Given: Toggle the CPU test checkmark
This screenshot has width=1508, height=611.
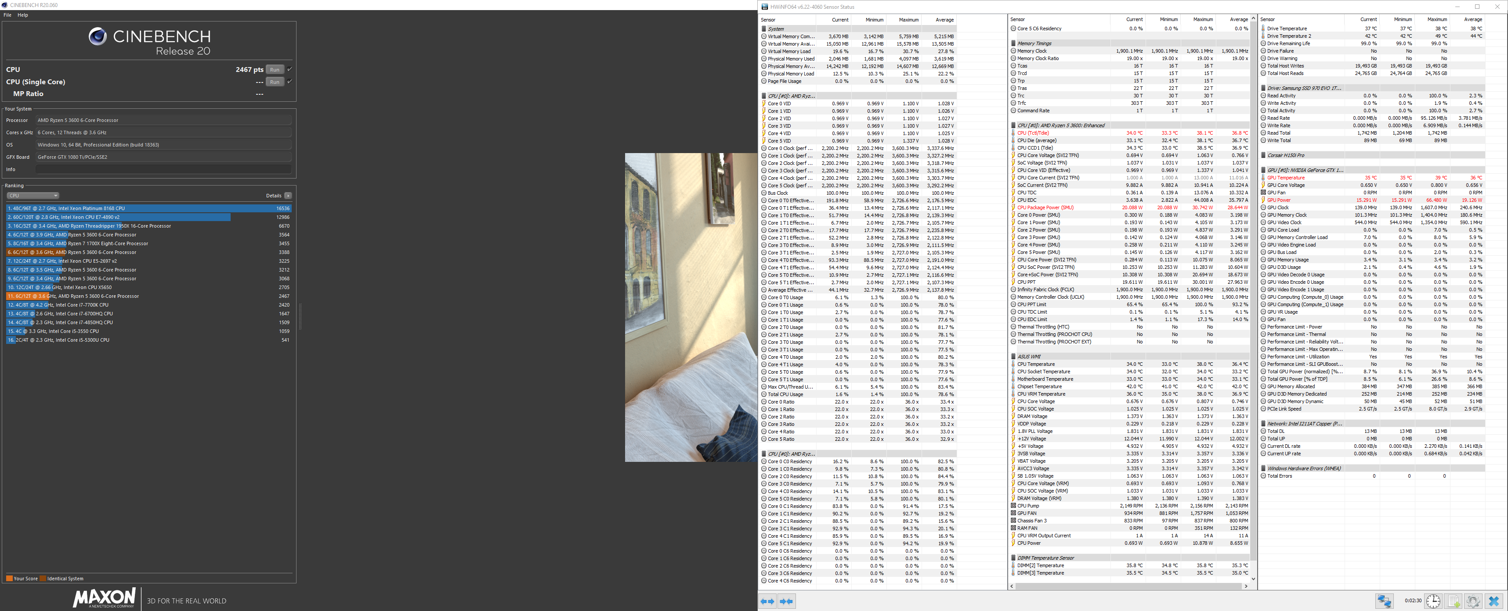Looking at the screenshot, I should click(290, 69).
